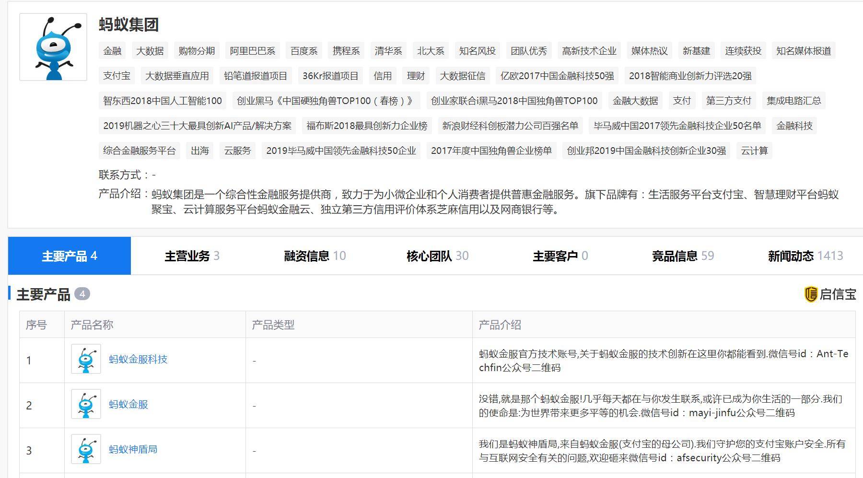The image size is (863, 478).
Task: Select the 支付宝 tag
Action: 116,76
